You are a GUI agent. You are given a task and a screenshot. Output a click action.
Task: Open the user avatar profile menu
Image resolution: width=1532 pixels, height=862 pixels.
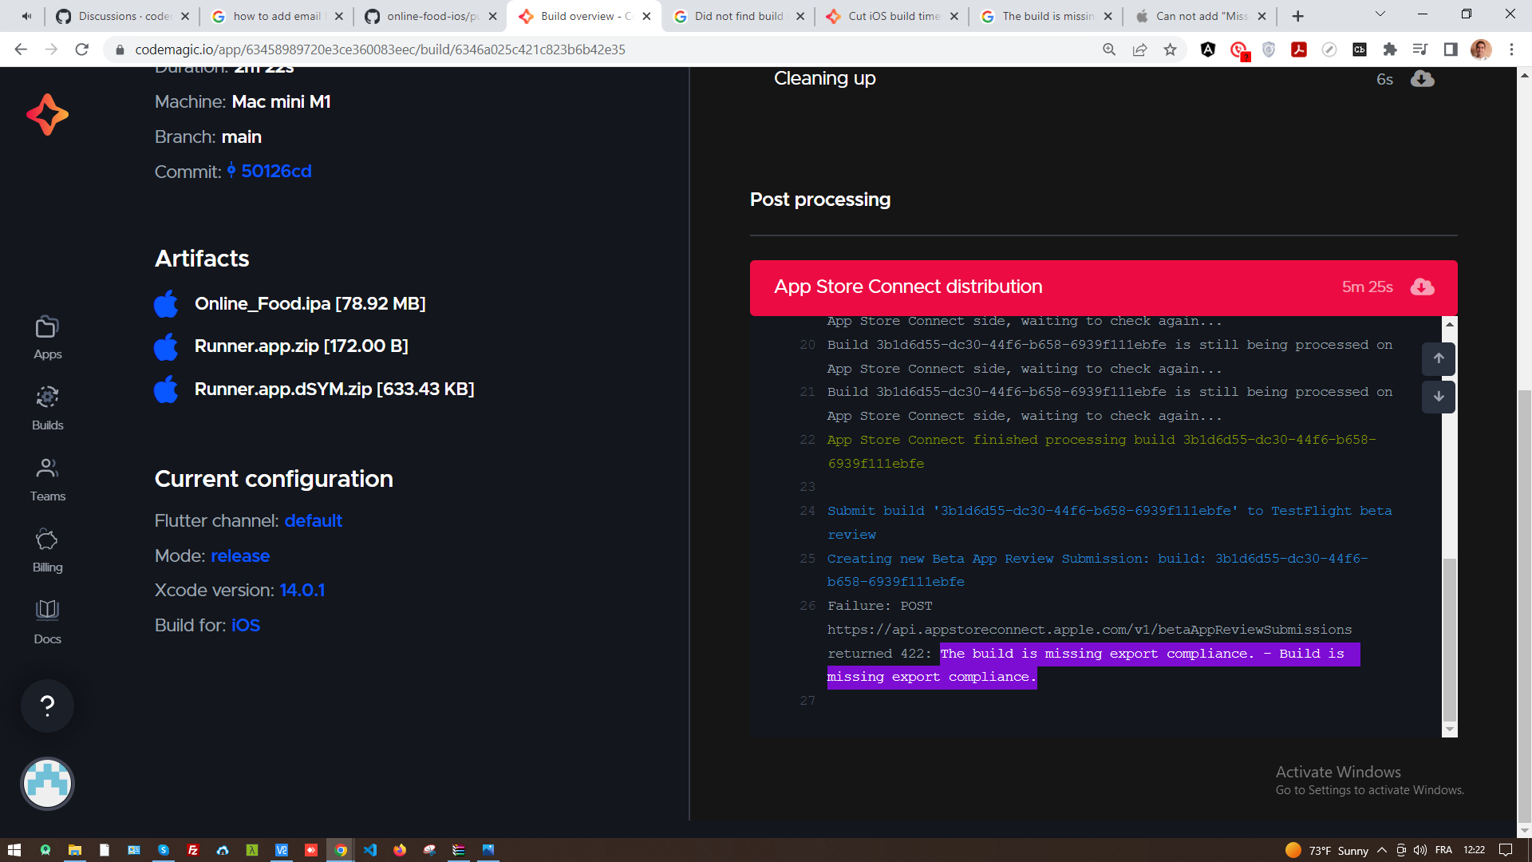click(47, 783)
